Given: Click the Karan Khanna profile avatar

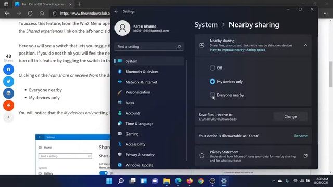Looking at the screenshot, I should [122, 28].
